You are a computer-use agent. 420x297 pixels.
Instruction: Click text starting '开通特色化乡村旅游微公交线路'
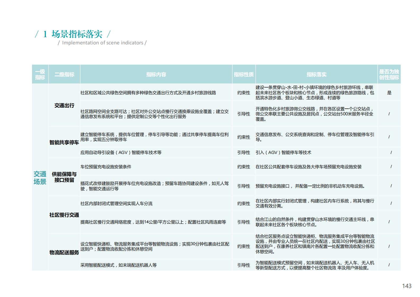click(x=315, y=114)
